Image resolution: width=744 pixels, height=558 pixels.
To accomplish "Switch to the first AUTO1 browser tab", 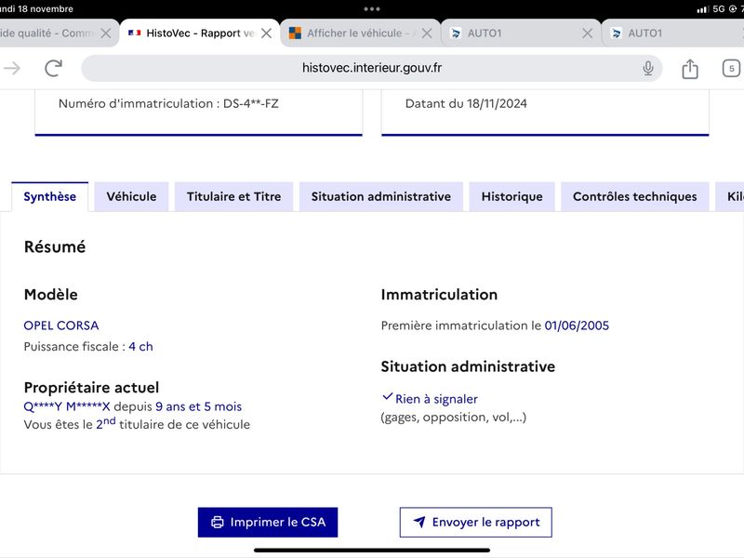I will click(x=520, y=33).
